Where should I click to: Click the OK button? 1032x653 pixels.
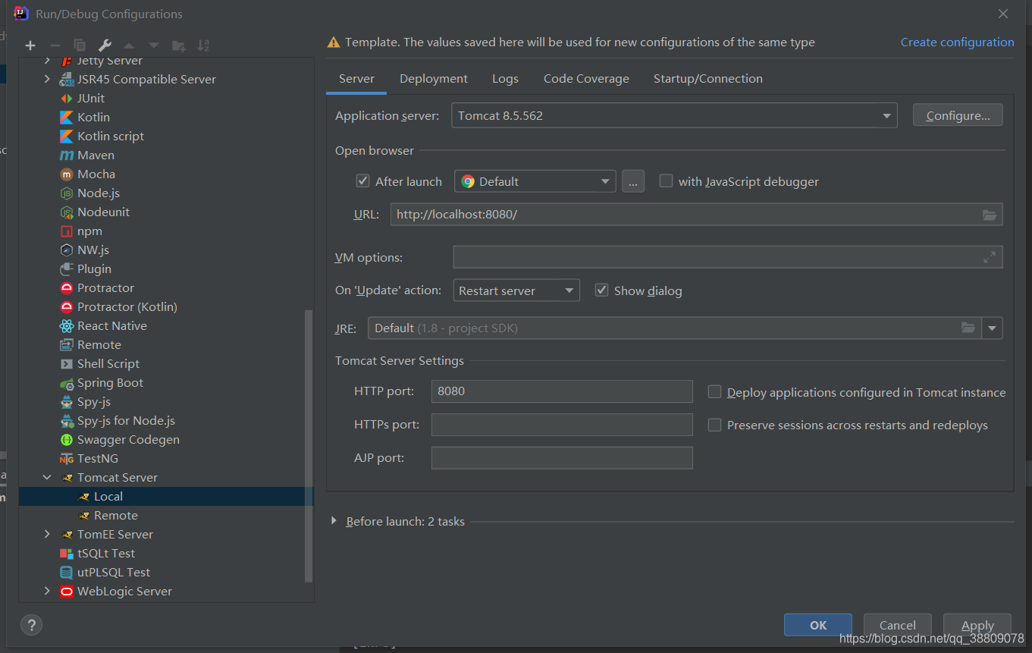818,625
